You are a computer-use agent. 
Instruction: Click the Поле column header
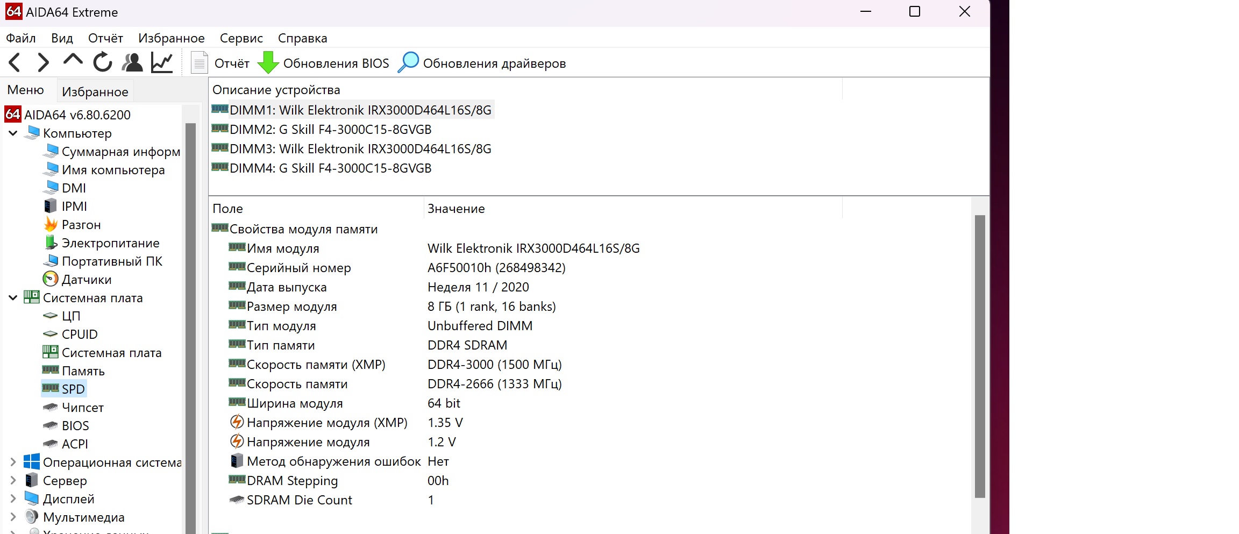[x=317, y=209]
